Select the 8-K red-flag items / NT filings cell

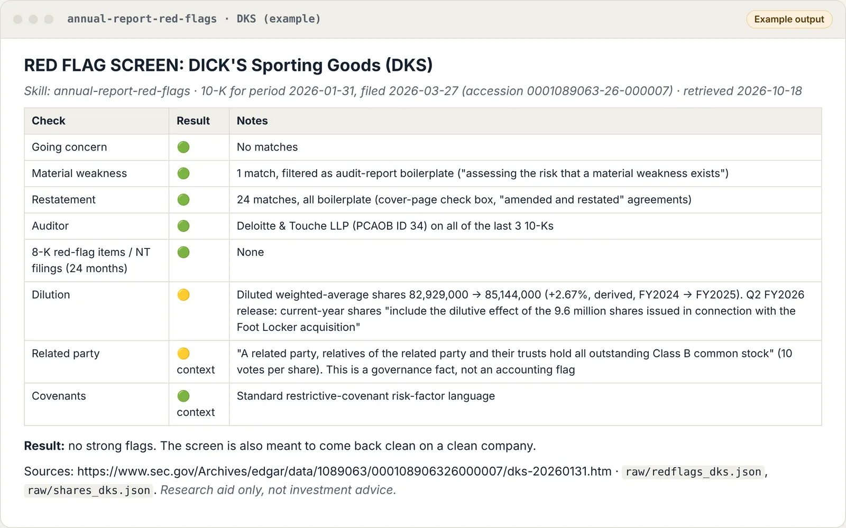coord(97,261)
